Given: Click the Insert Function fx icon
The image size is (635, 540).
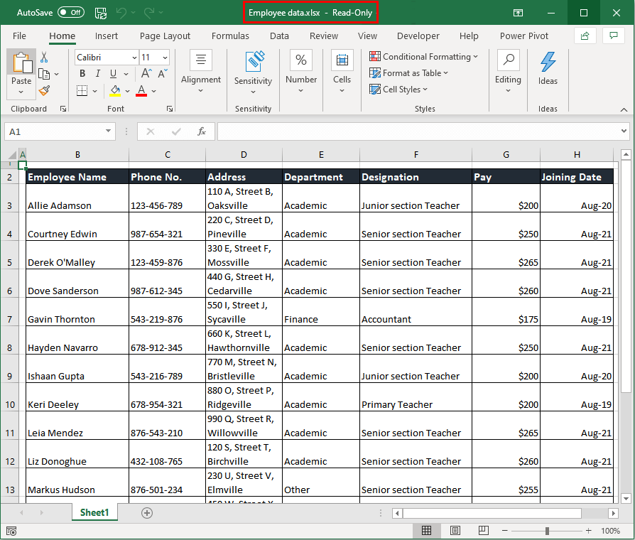Looking at the screenshot, I should tap(202, 131).
